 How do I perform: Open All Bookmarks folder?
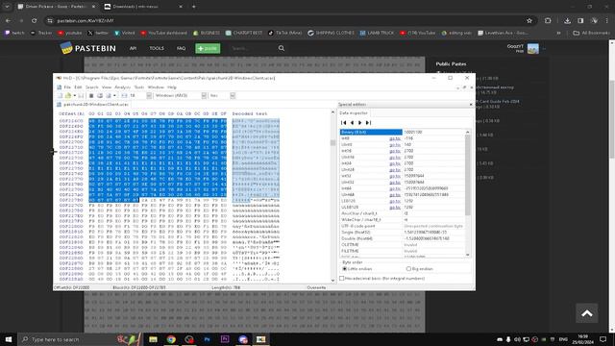click(592, 33)
